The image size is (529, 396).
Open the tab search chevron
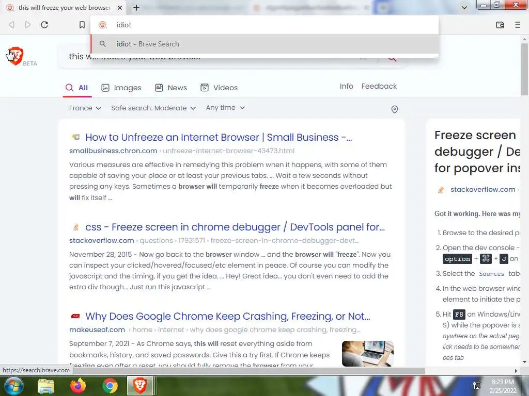(464, 8)
